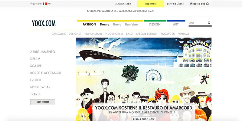242x121 pixels.
Task: Switch to the DESIGN tab
Action: click(x=155, y=25)
